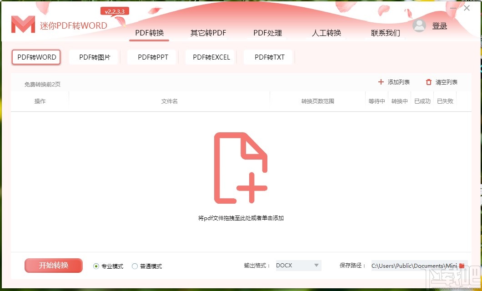Switch to PDF转换 tab
The height and width of the screenshot is (291, 482).
point(150,33)
